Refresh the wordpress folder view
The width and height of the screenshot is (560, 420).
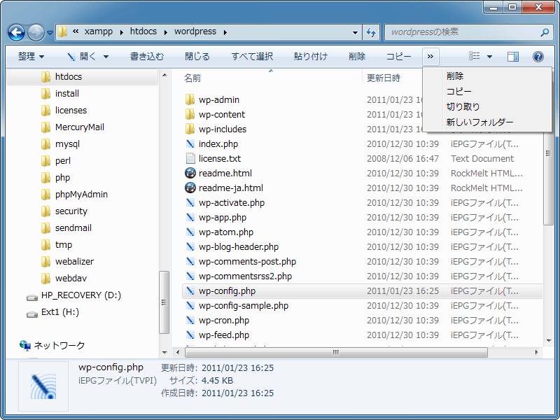coord(371,32)
